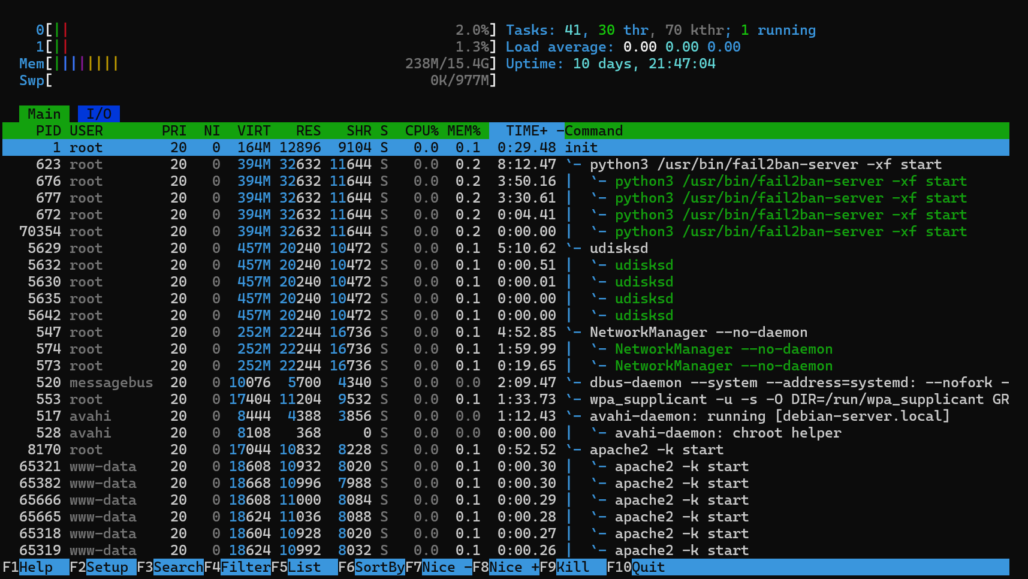Select the init process row

[360, 147]
